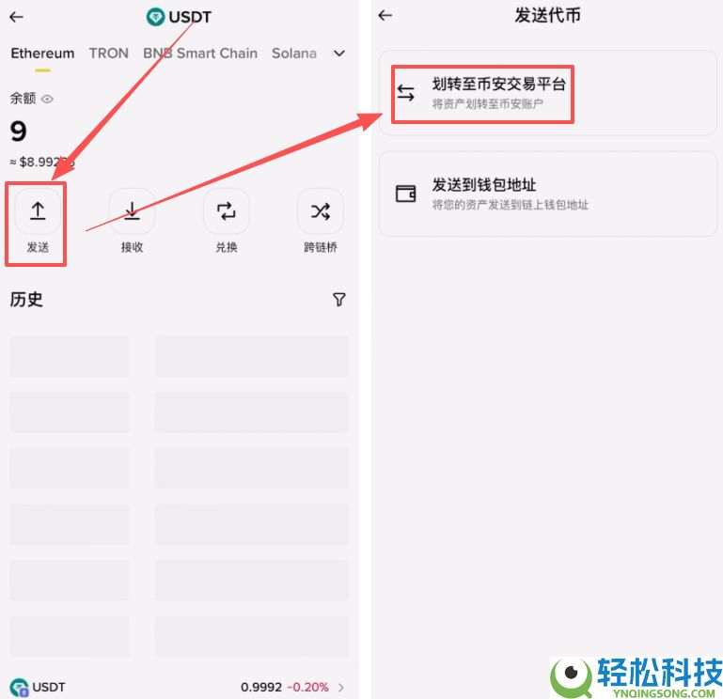Tap the 0.9992 price value
This screenshot has width=723, height=699.
click(261, 688)
